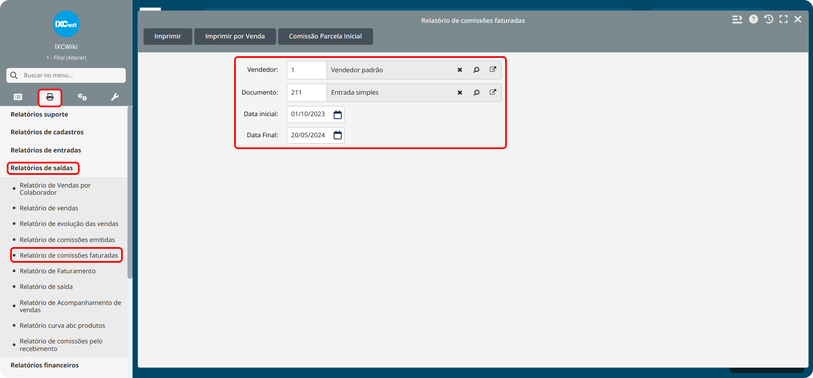
Task: Open the list menu icon tab
Action: tap(18, 97)
